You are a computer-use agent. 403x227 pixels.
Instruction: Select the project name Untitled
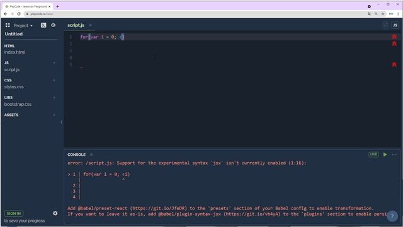click(14, 34)
